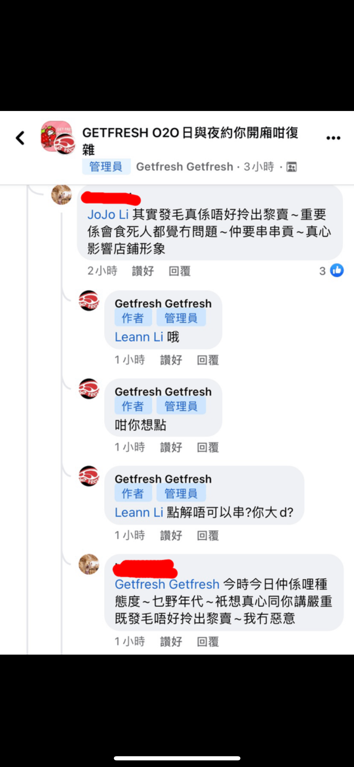Tap the group members privacy icon
This screenshot has height=767, width=354.
point(291,167)
